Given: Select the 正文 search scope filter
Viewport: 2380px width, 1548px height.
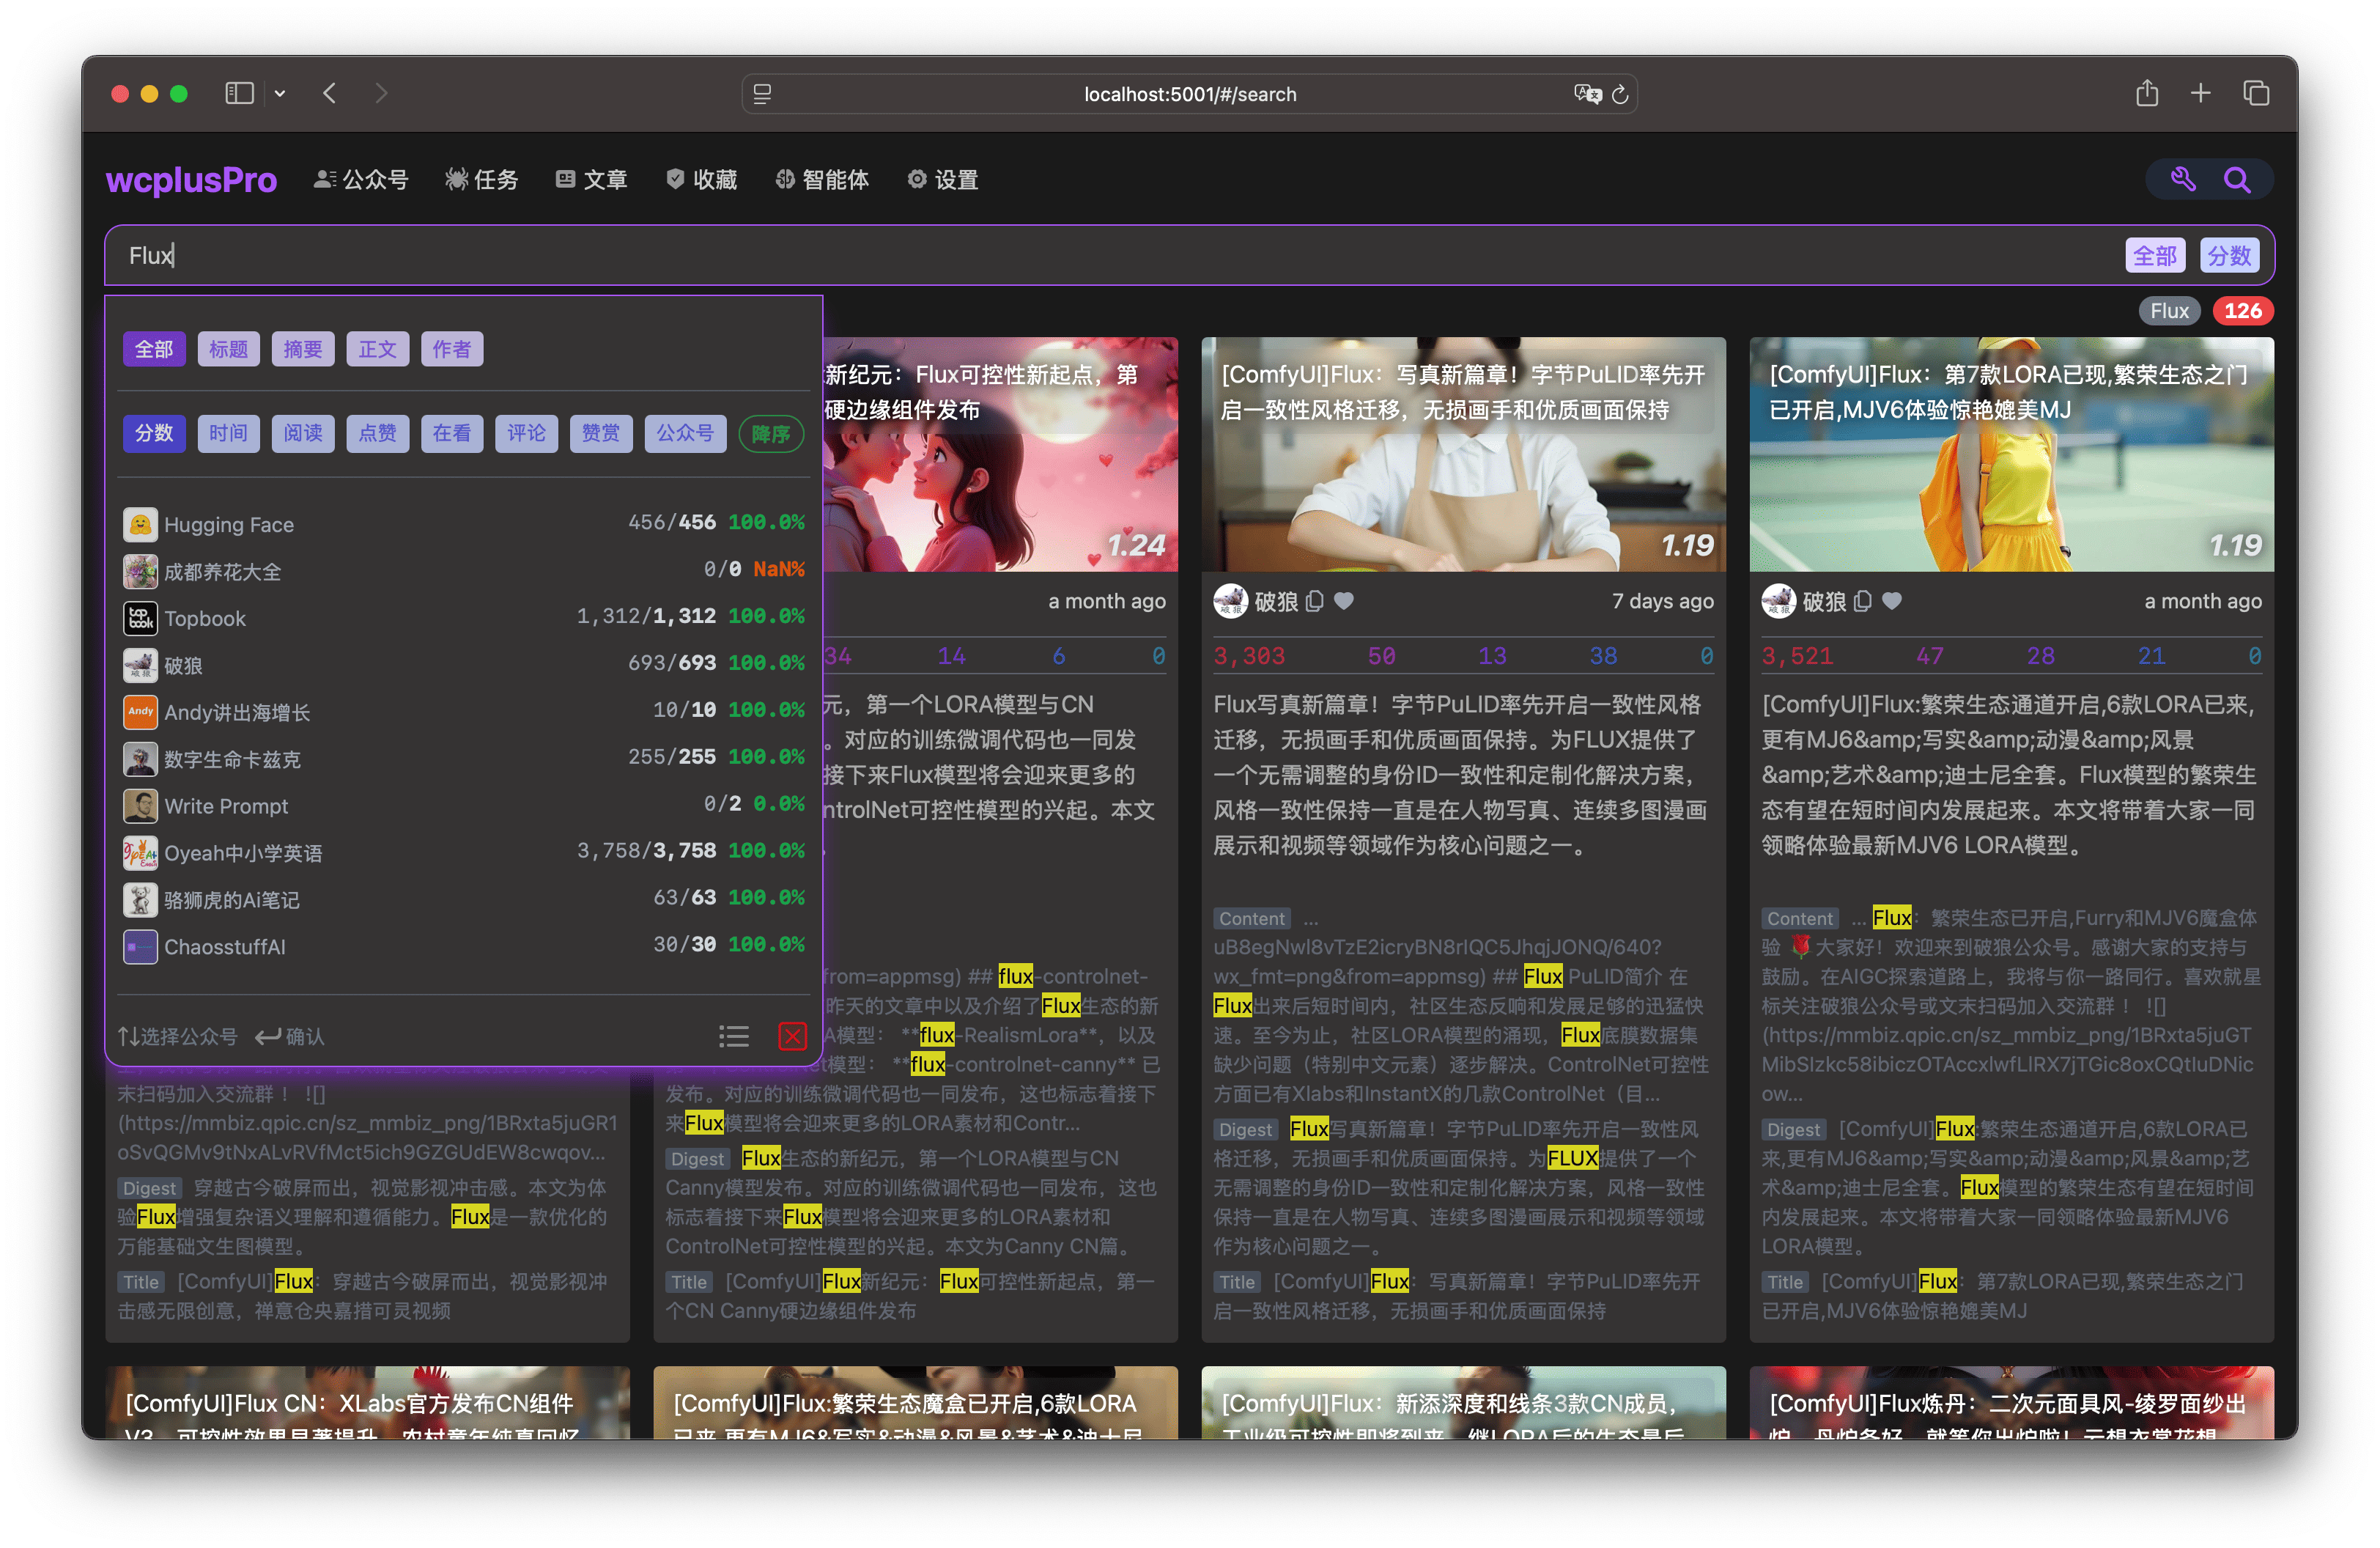Looking at the screenshot, I should coord(377,349).
